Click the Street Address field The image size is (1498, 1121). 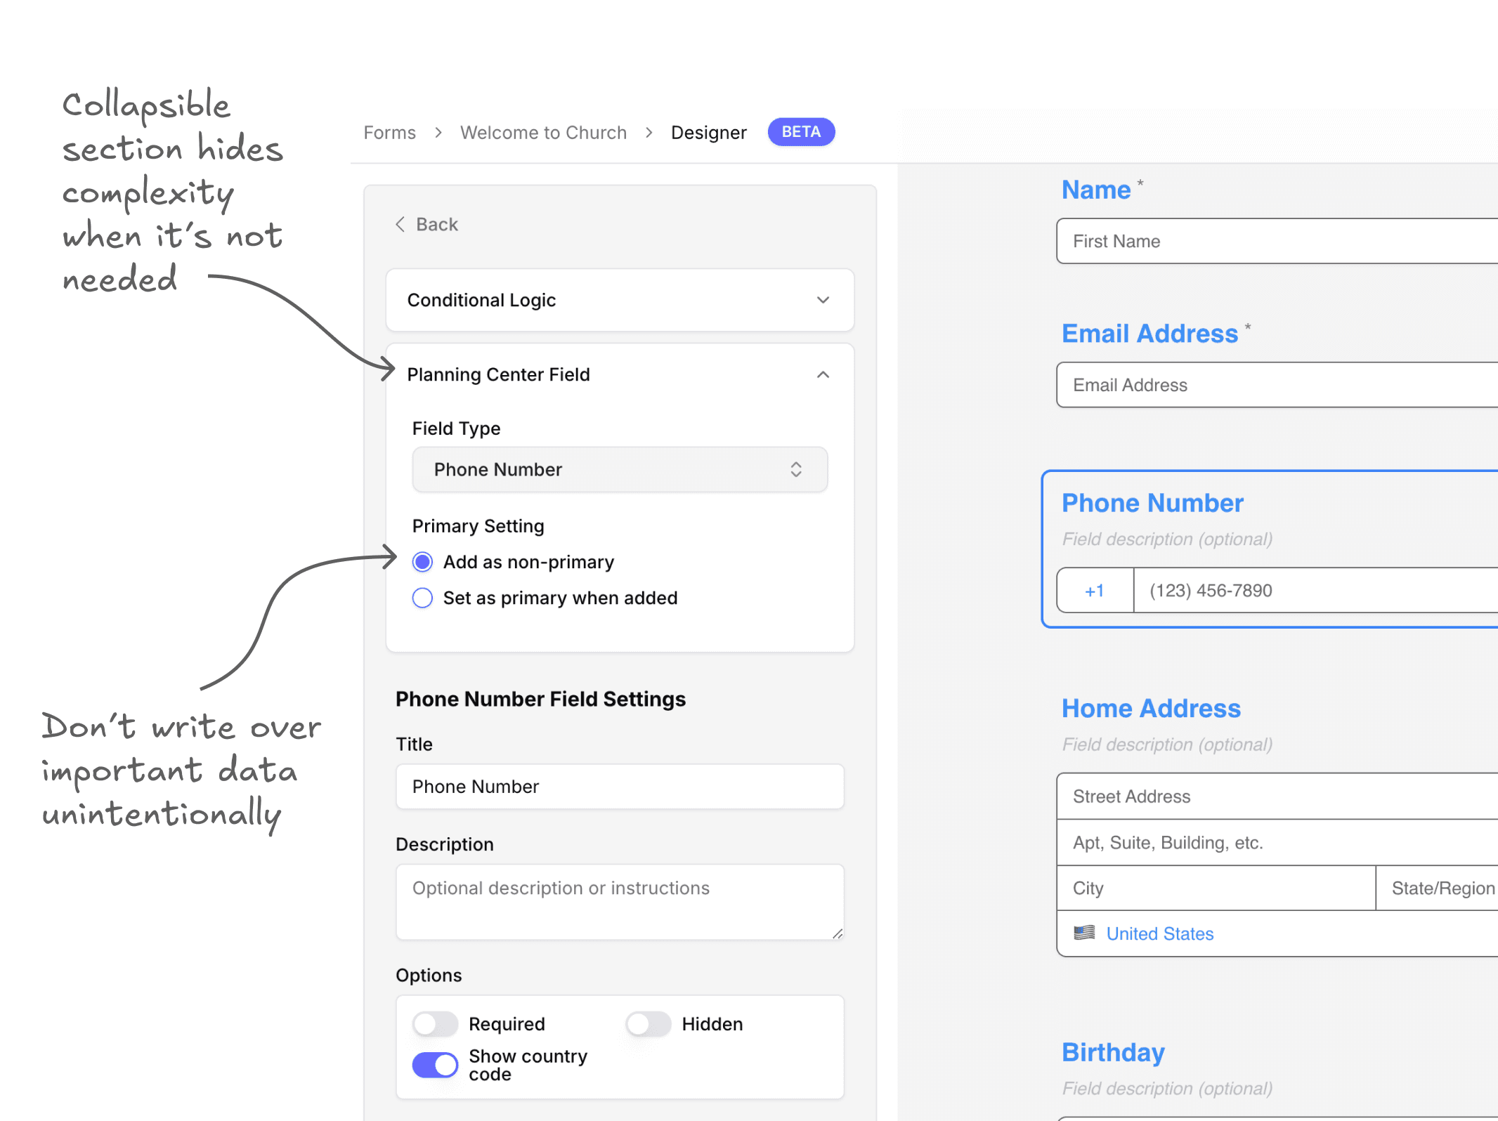tap(1275, 796)
